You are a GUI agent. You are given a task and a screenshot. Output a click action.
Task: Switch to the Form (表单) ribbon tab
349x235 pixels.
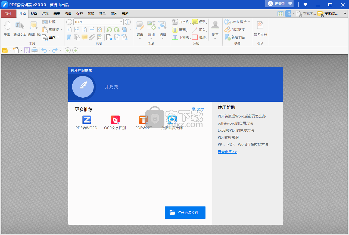[57, 14]
